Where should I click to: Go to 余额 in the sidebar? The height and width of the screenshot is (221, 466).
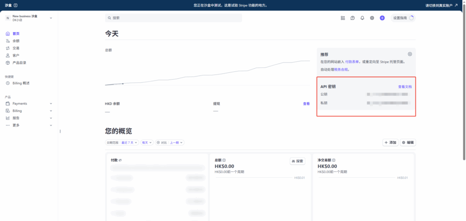pos(16,41)
